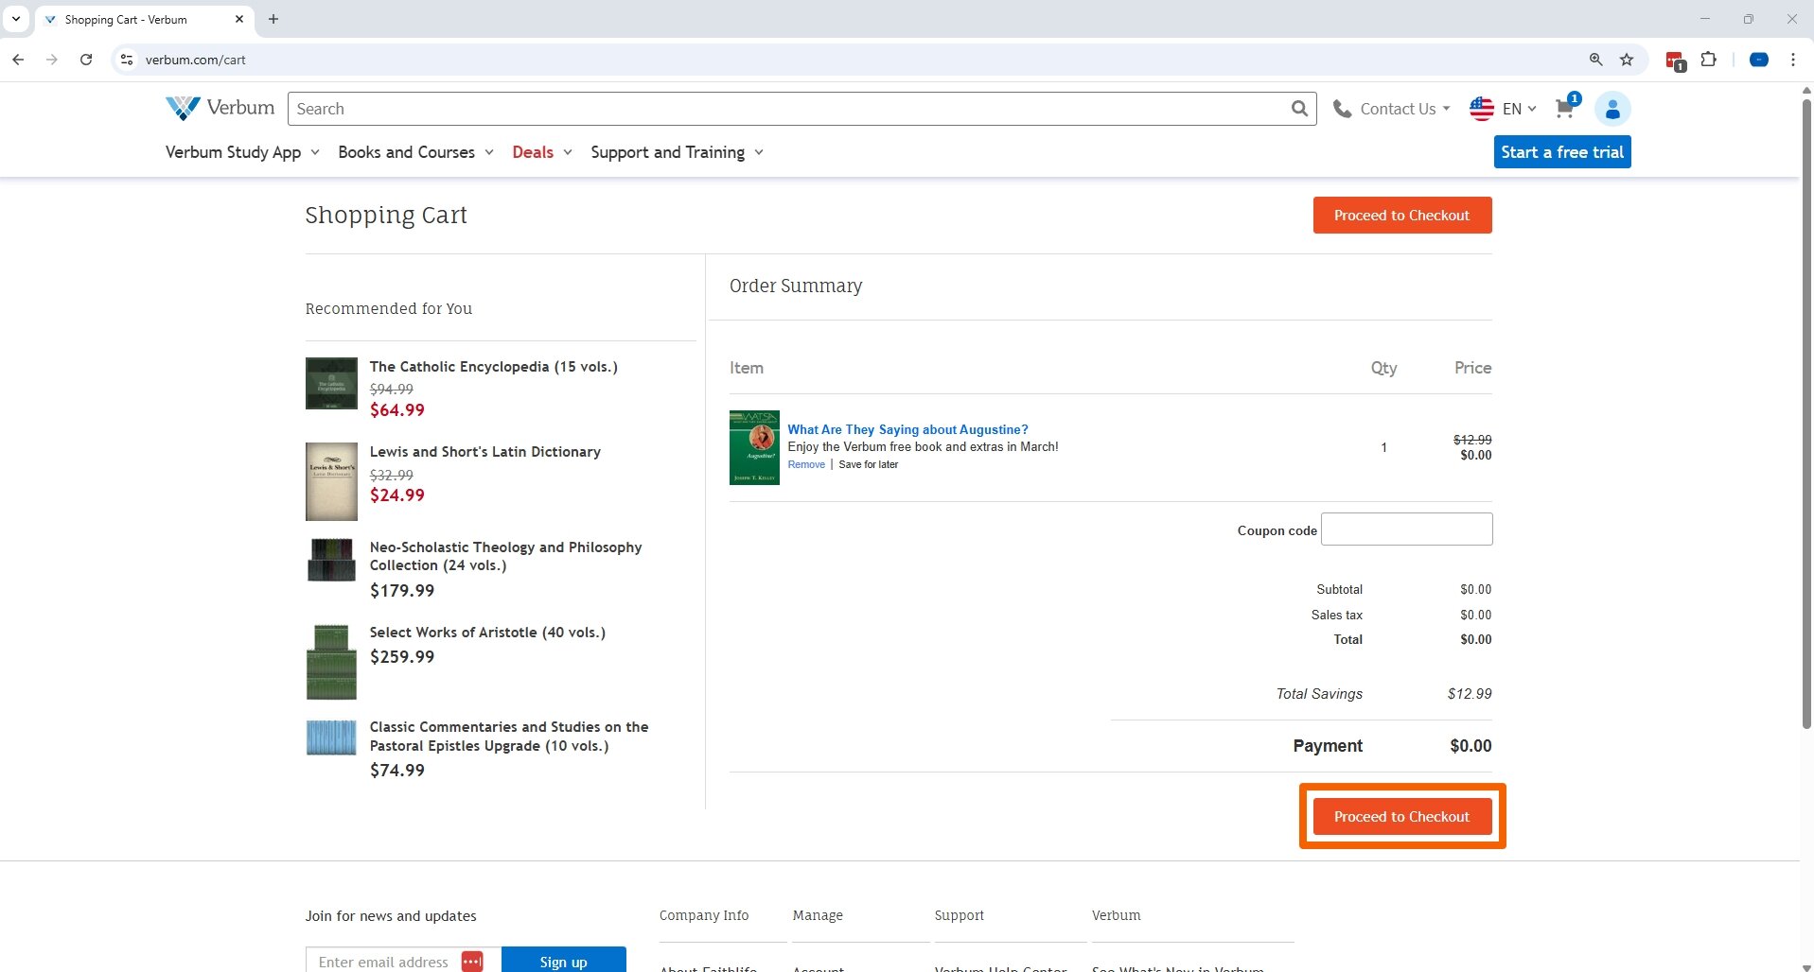This screenshot has width=1814, height=972.
Task: Click the top Proceed to Checkout button
Action: coord(1402,215)
